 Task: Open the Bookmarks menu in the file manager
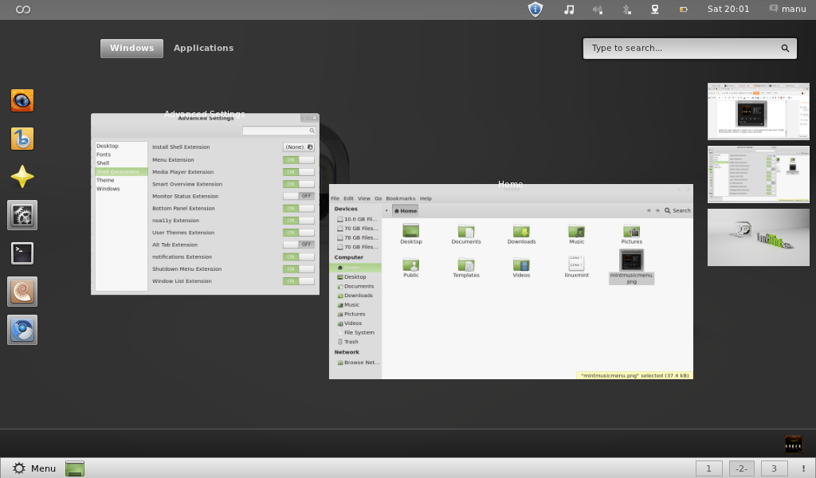400,198
